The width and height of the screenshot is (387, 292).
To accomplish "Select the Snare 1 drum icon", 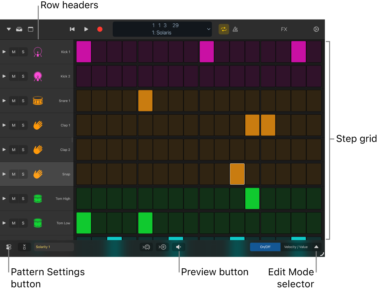I will (38, 100).
